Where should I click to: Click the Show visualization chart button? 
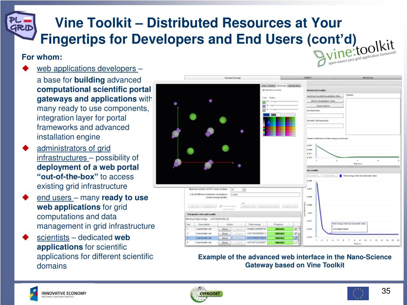tap(325, 101)
